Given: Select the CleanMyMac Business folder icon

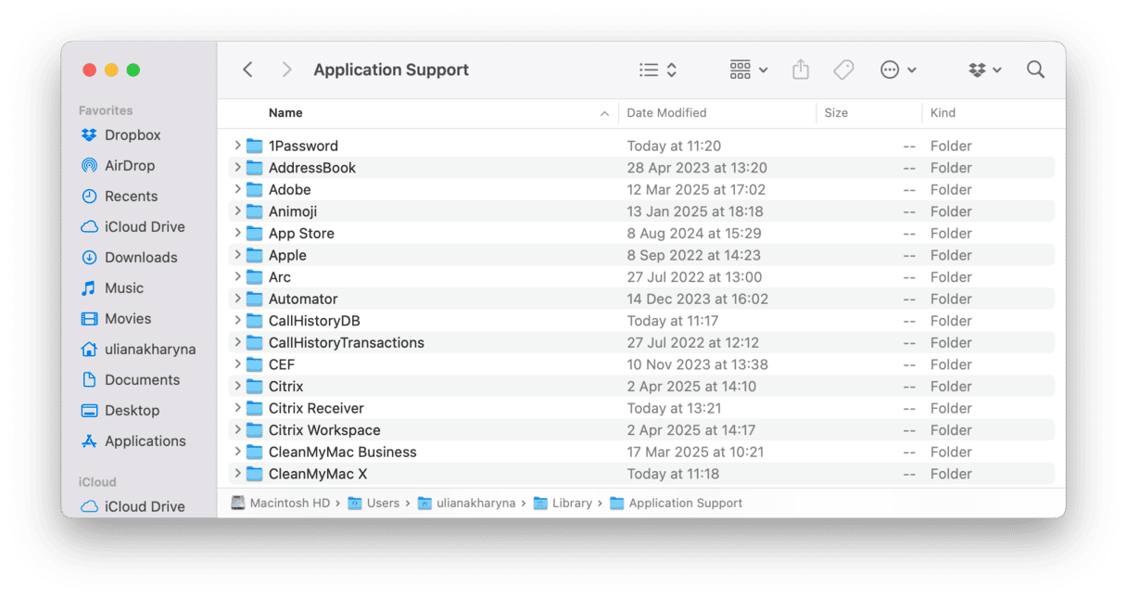Looking at the screenshot, I should pyautogui.click(x=255, y=452).
